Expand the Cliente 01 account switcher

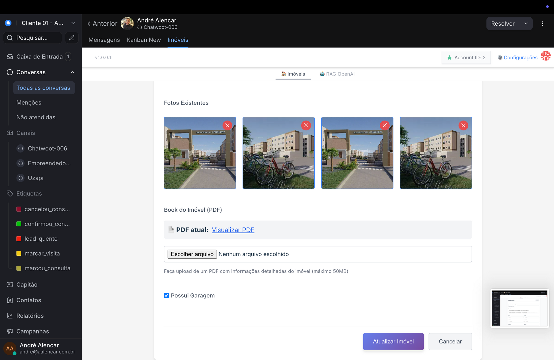(x=73, y=23)
